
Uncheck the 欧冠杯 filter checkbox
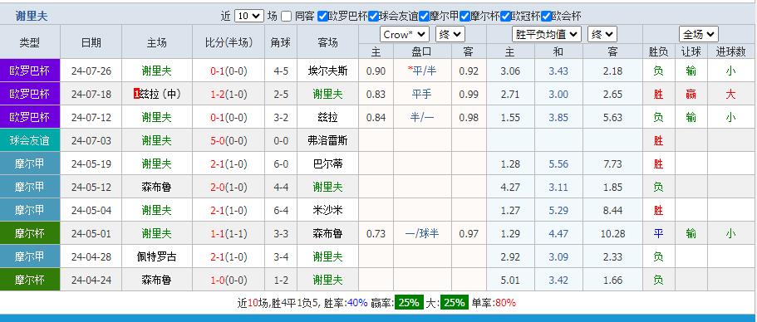[x=505, y=17]
